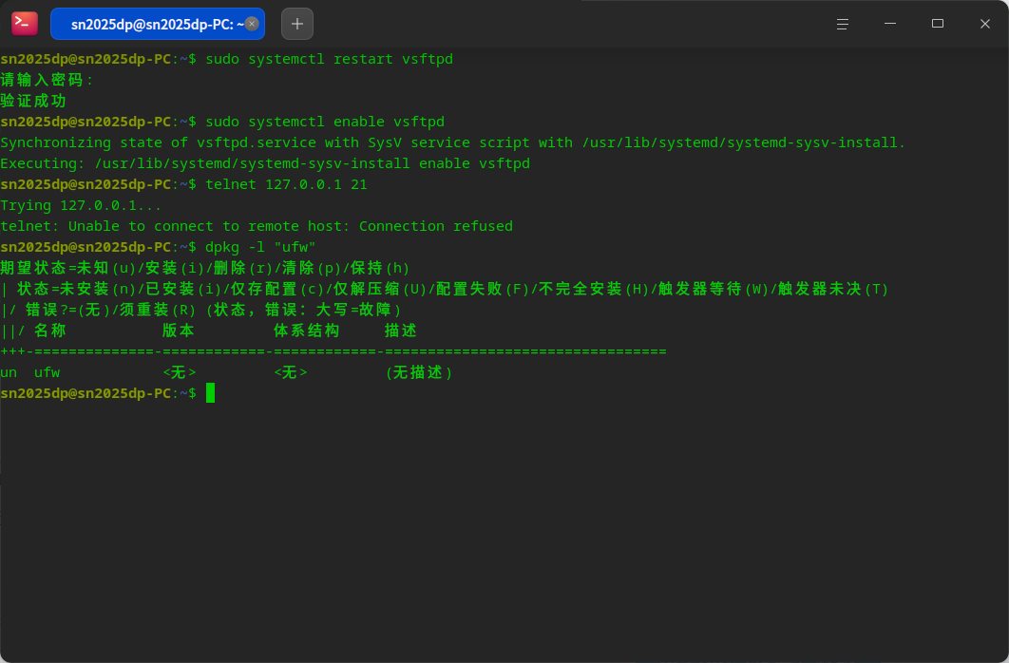Click the 请输入密码 prompt line

pos(47,80)
